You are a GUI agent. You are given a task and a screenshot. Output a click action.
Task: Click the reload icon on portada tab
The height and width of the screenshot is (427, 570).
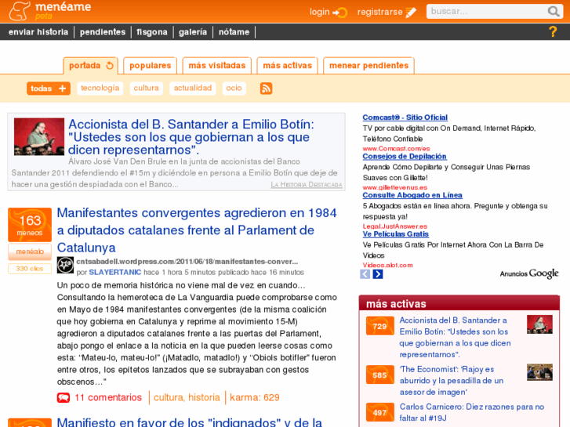[x=110, y=66]
